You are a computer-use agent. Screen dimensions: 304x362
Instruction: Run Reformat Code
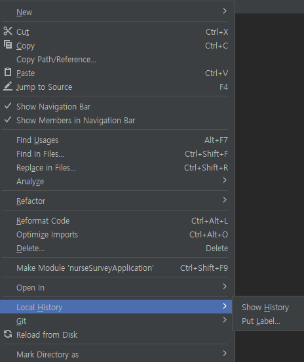pyautogui.click(x=116, y=221)
